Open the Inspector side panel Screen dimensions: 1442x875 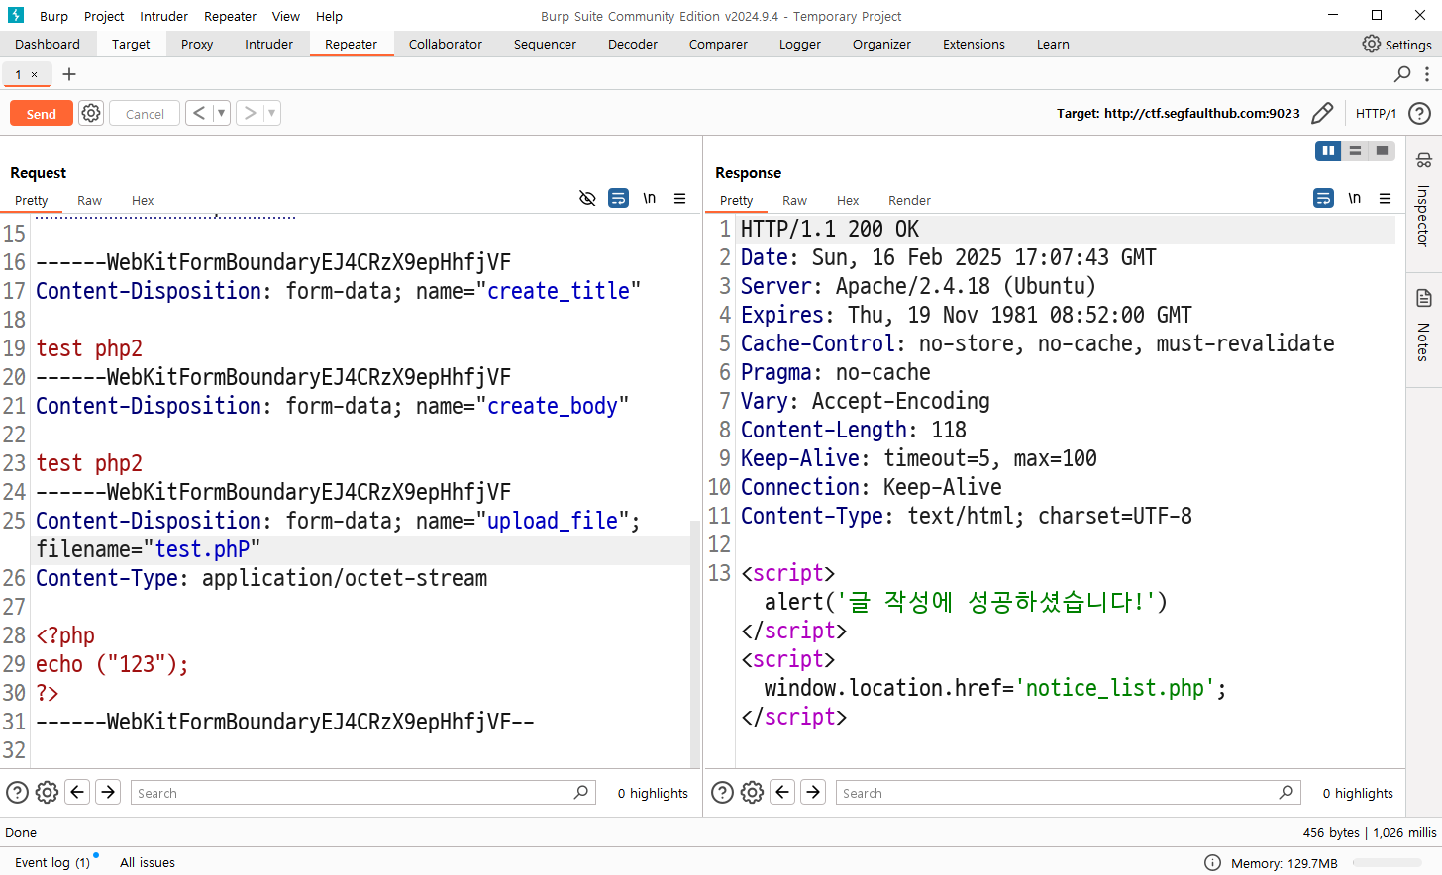point(1423,203)
